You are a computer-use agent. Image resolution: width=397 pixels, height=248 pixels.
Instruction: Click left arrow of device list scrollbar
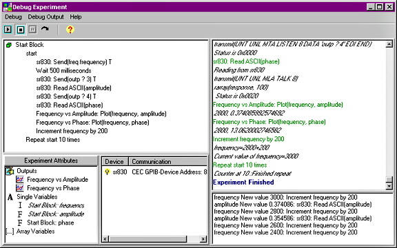[105, 239]
